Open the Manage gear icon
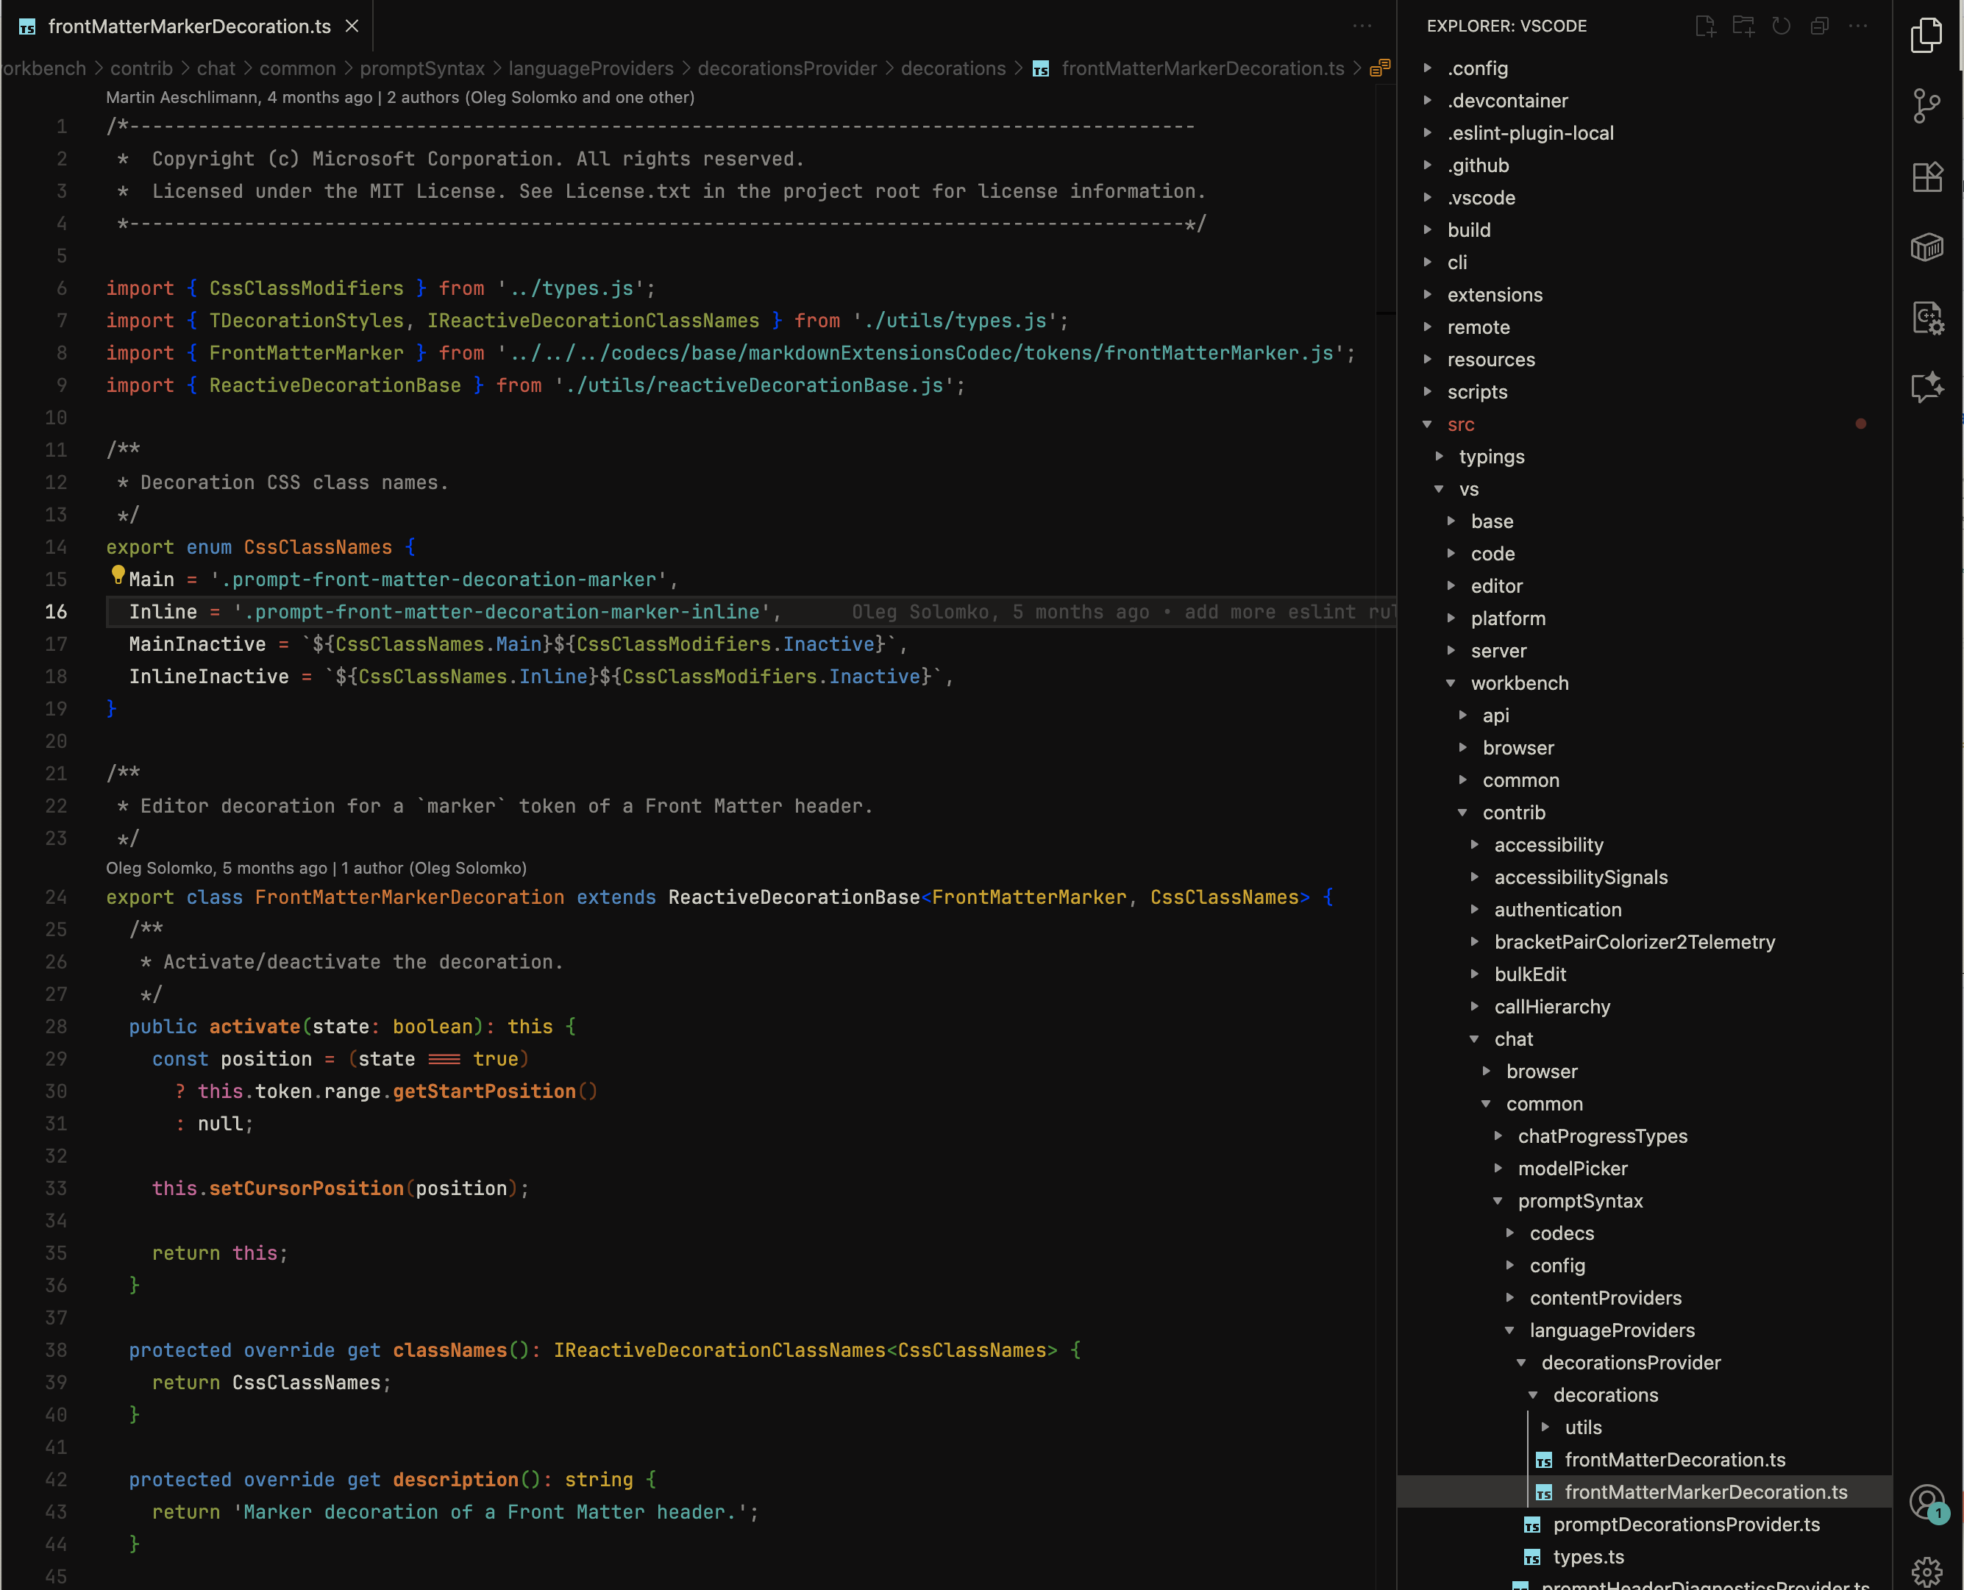This screenshot has height=1590, width=1964. (1926, 1571)
